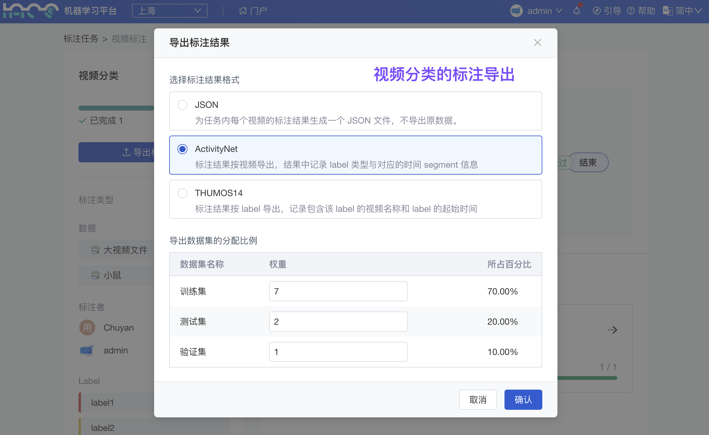Click the language translate icon
Viewport: 709px width, 435px height.
coord(667,11)
